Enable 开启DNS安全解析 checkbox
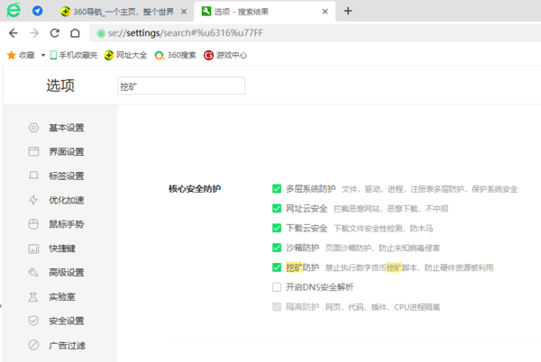Screen dimensions: 541x362 [x=277, y=287]
